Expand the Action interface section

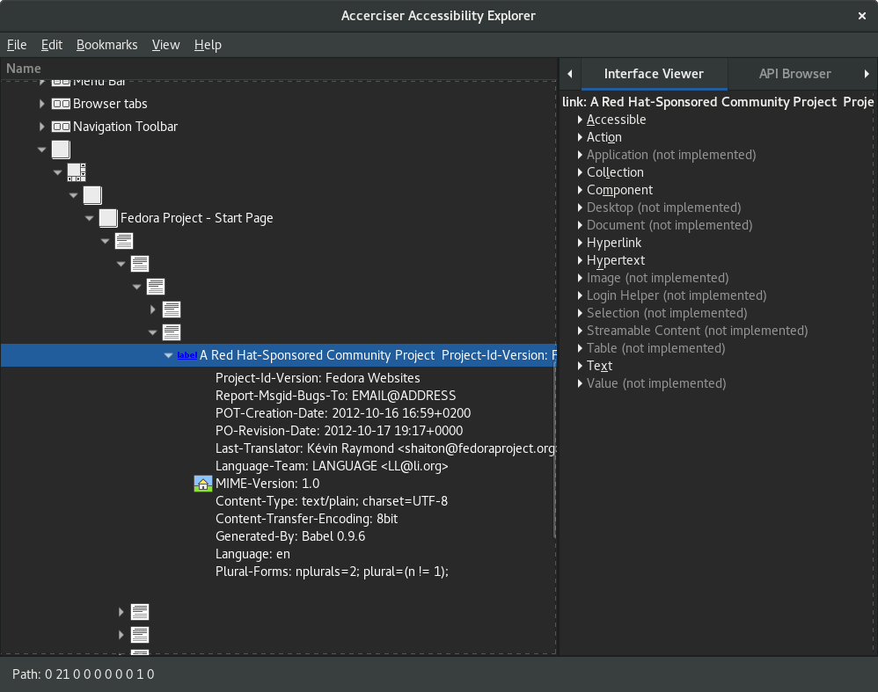[x=580, y=137]
